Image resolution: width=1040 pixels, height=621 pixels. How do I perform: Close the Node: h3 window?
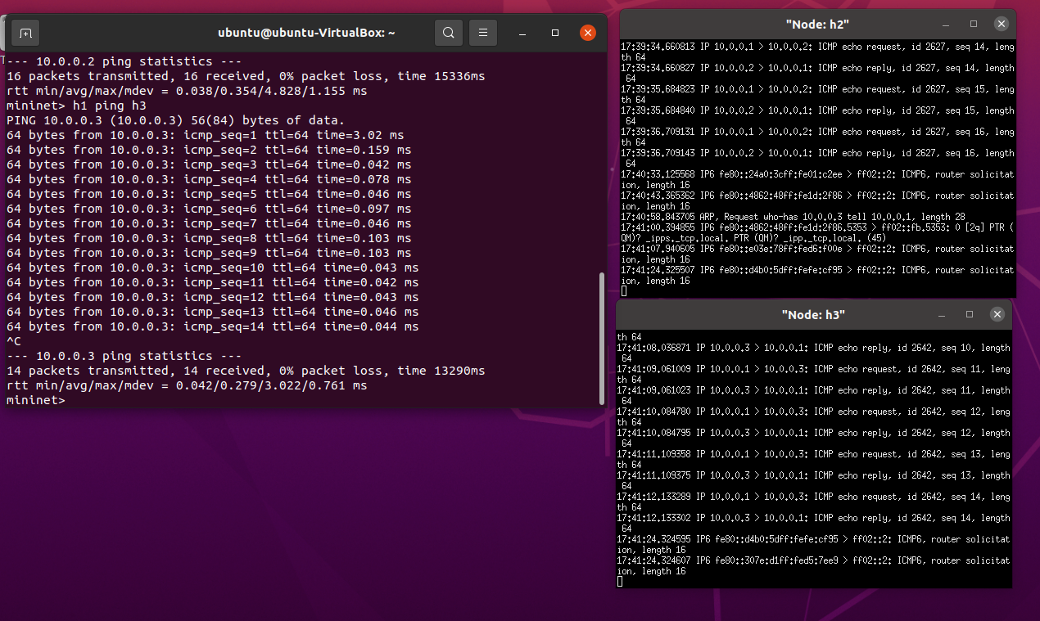pos(997,314)
